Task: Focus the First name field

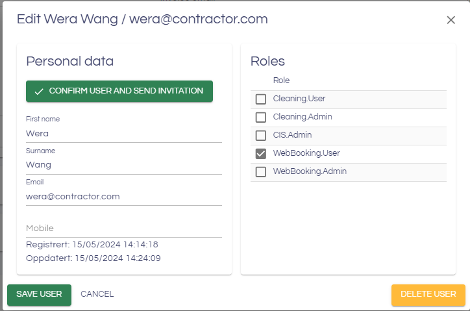Action: coord(123,134)
